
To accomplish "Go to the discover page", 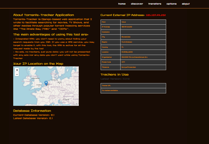I will point(137,4).
